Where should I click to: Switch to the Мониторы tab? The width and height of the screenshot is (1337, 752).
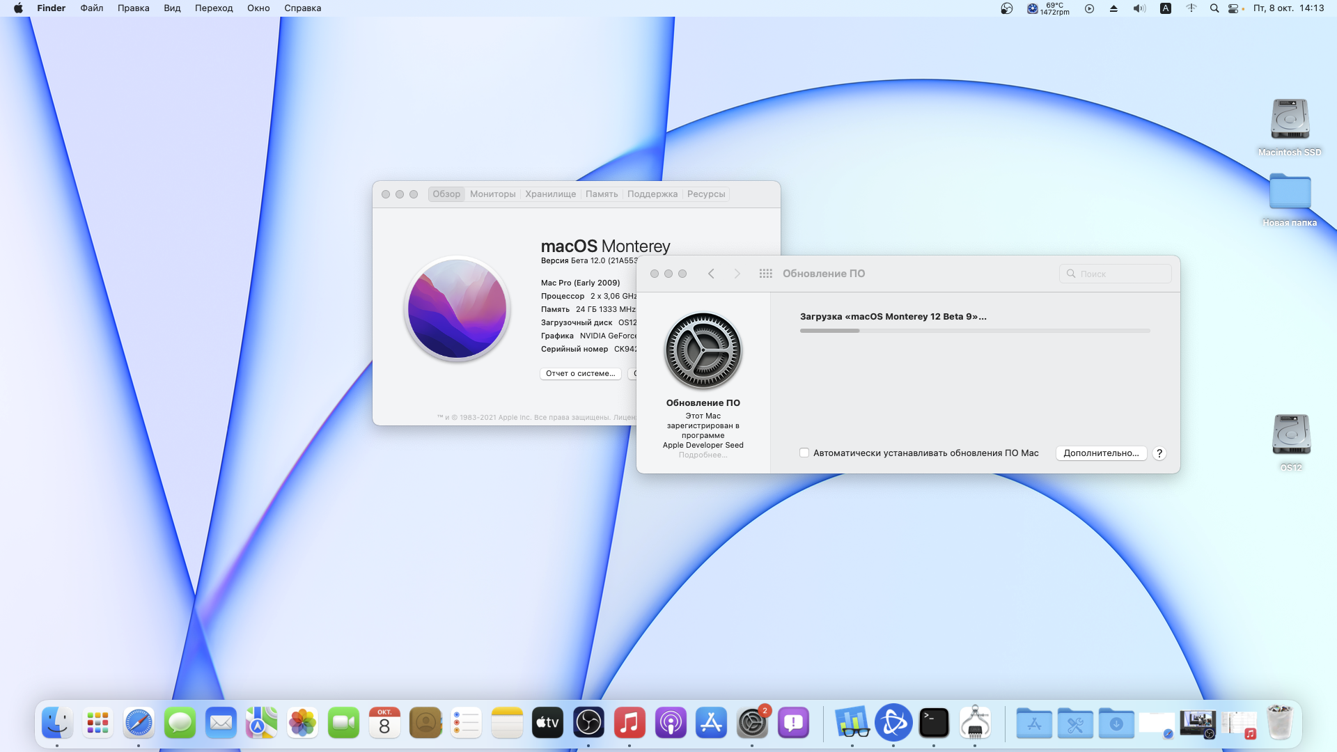(492, 194)
